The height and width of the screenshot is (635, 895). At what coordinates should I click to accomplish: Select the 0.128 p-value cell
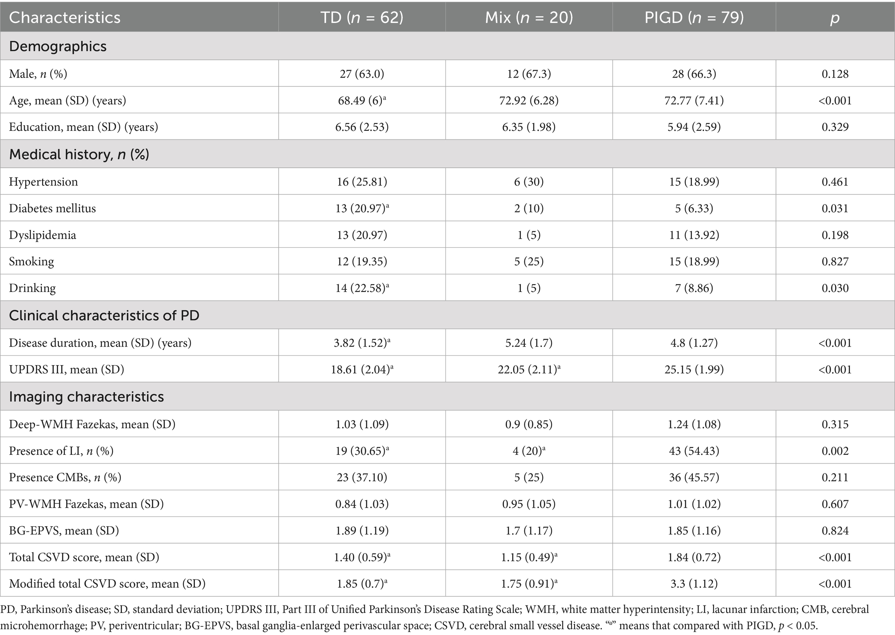pos(835,74)
